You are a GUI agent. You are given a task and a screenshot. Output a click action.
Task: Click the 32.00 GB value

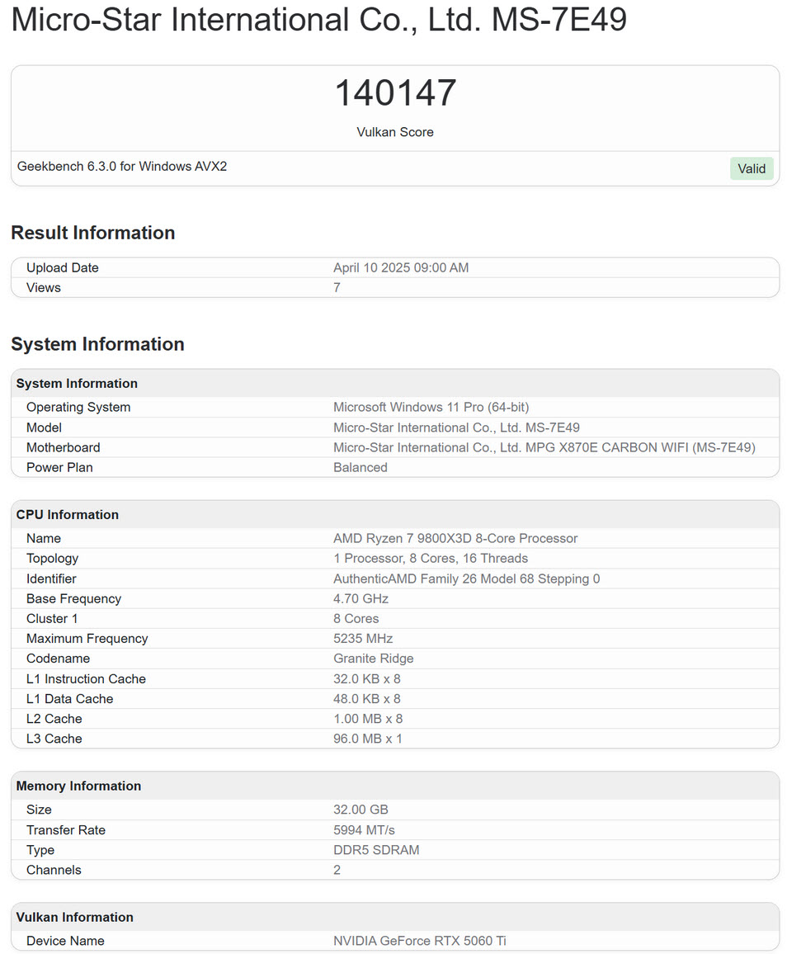361,810
